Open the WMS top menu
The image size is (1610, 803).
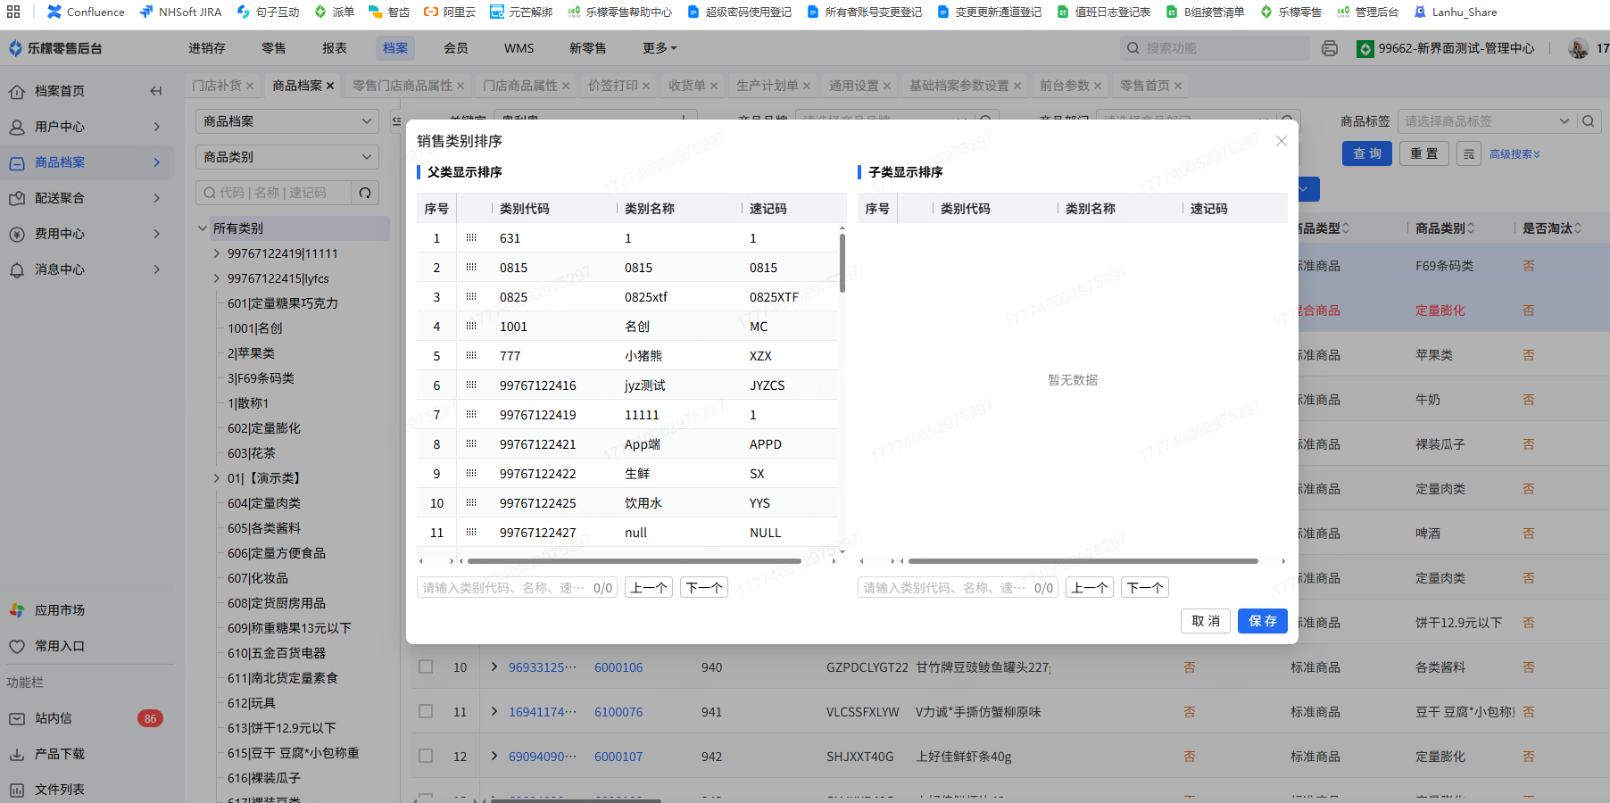519,48
